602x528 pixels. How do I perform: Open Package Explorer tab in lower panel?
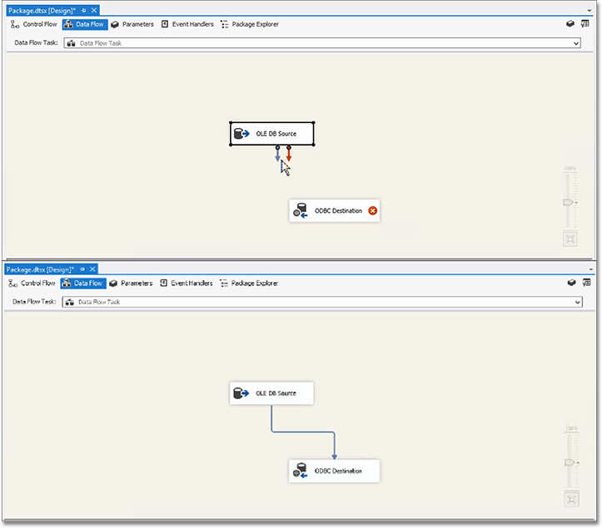click(x=249, y=284)
